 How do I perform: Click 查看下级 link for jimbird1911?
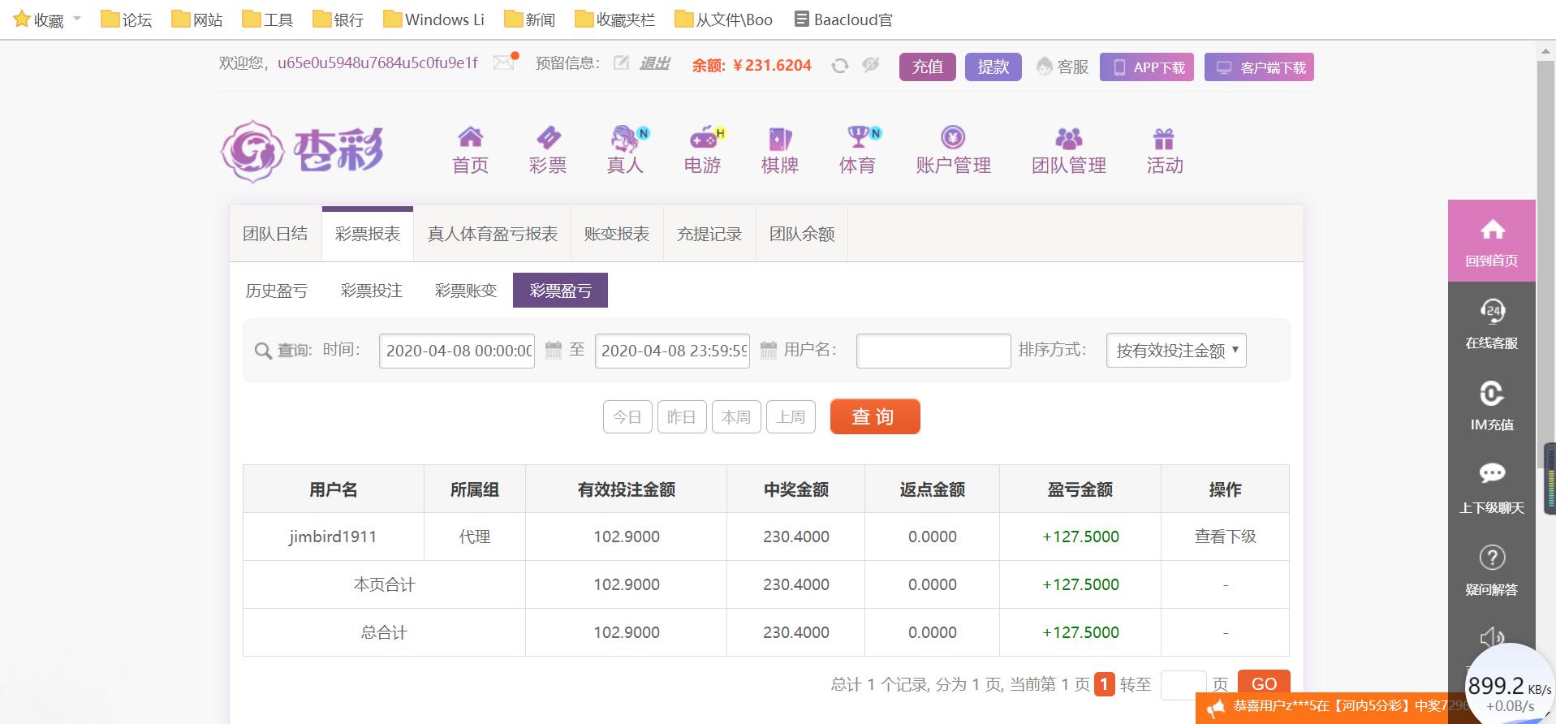click(x=1225, y=537)
